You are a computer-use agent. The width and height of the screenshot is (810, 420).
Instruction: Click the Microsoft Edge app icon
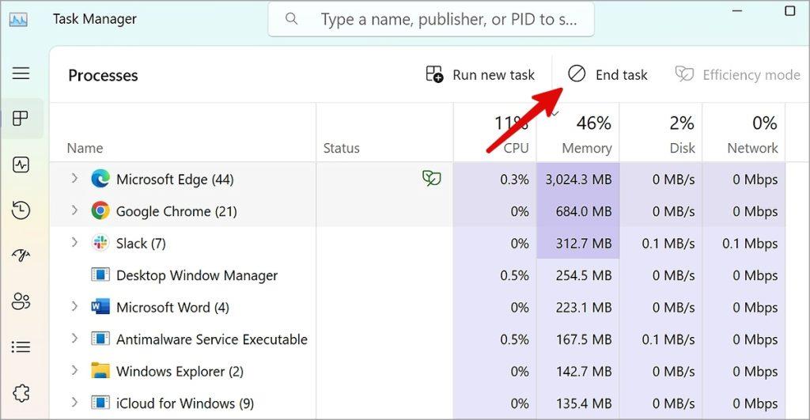100,179
